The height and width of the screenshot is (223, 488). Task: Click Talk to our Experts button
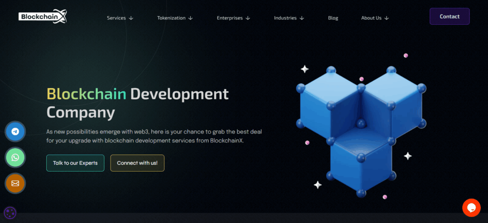pos(75,163)
